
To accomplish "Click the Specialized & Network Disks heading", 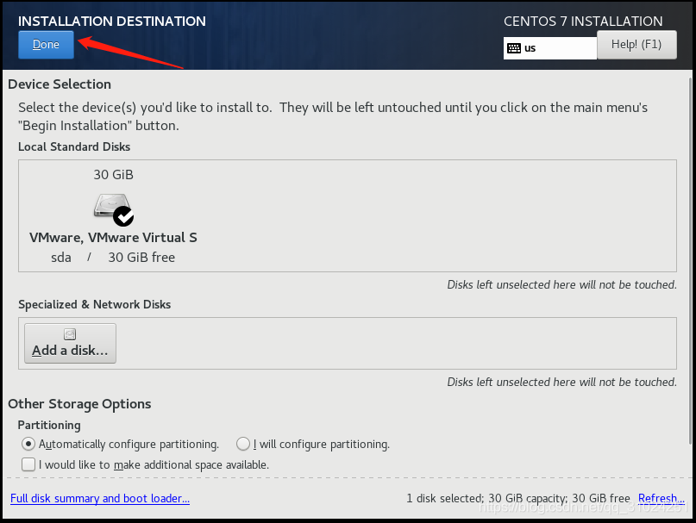I will (95, 305).
